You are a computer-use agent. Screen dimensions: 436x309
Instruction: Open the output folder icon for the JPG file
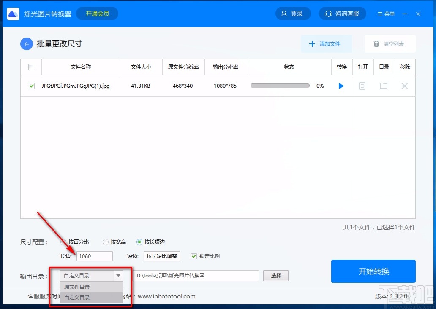click(x=383, y=86)
